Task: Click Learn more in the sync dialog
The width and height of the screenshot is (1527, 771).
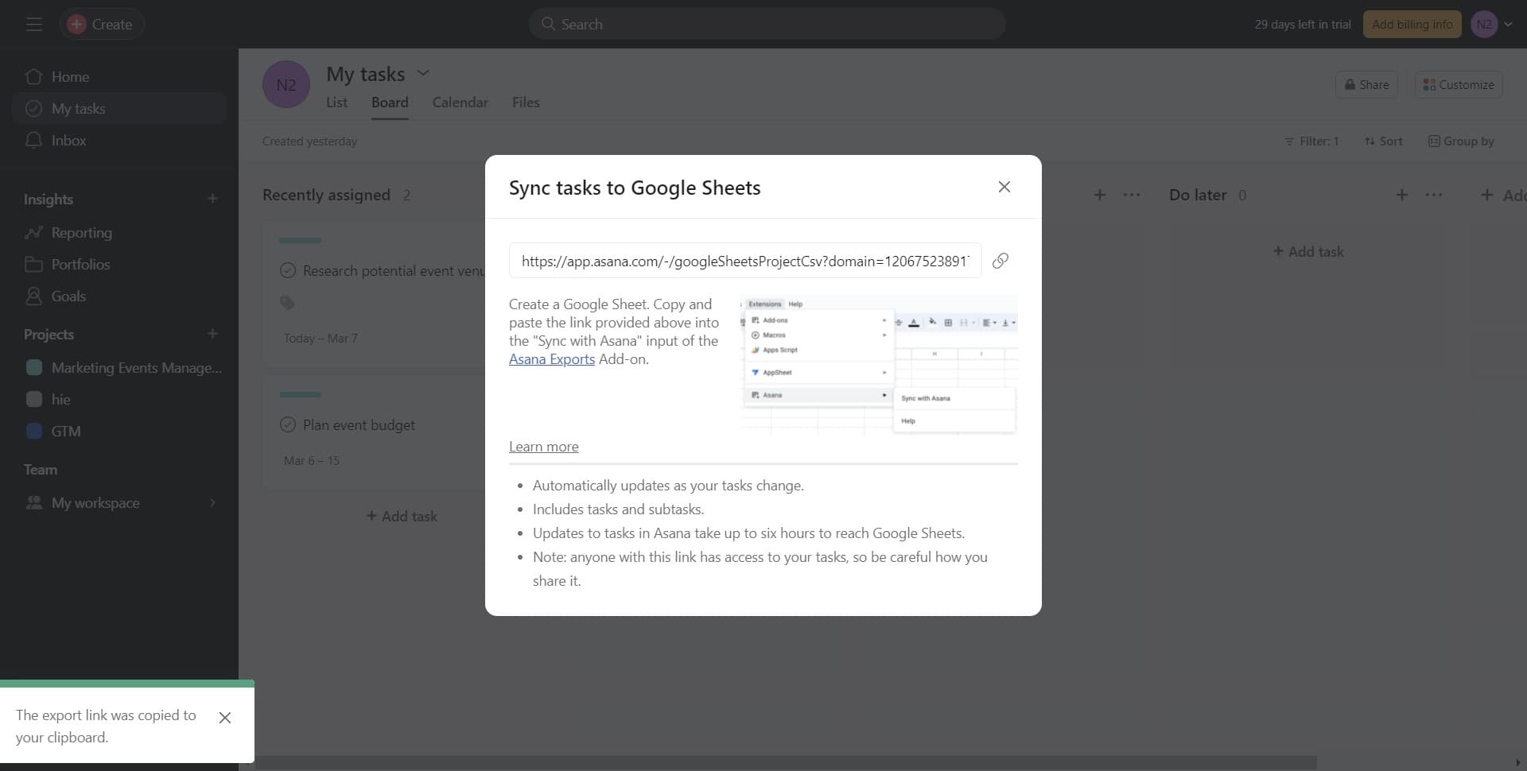Action: (543, 446)
